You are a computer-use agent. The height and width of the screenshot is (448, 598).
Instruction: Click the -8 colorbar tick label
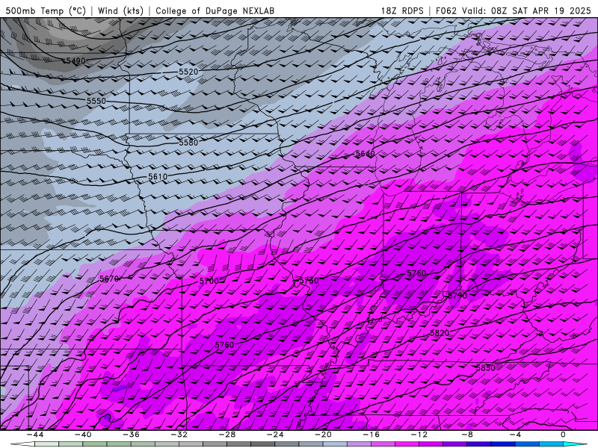point(468,435)
